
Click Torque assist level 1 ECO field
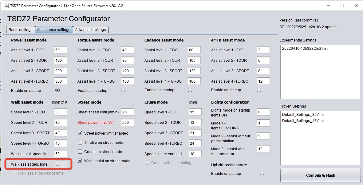[127, 50]
